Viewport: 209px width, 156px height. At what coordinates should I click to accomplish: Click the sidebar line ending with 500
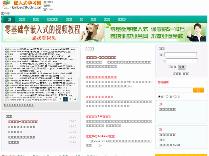pyautogui.click(x=169, y=145)
